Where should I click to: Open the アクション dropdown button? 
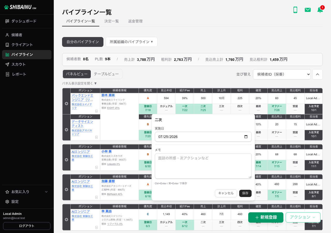(x=303, y=217)
